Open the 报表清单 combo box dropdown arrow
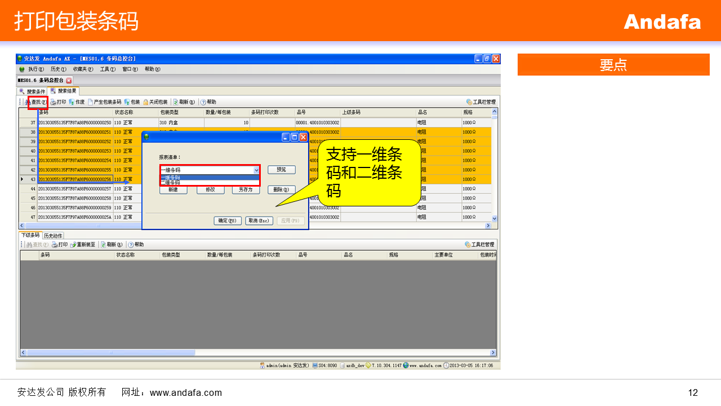721x406 pixels. click(x=256, y=170)
